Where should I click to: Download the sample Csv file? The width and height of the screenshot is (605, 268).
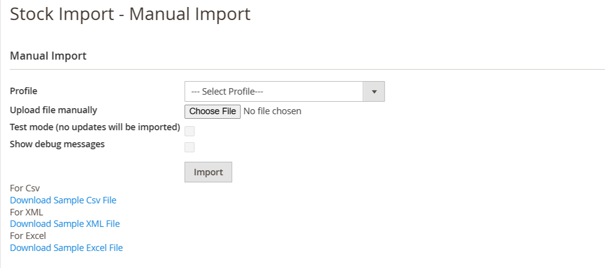point(63,200)
